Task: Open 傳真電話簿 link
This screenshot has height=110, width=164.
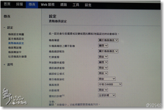Action: click(x=15, y=48)
